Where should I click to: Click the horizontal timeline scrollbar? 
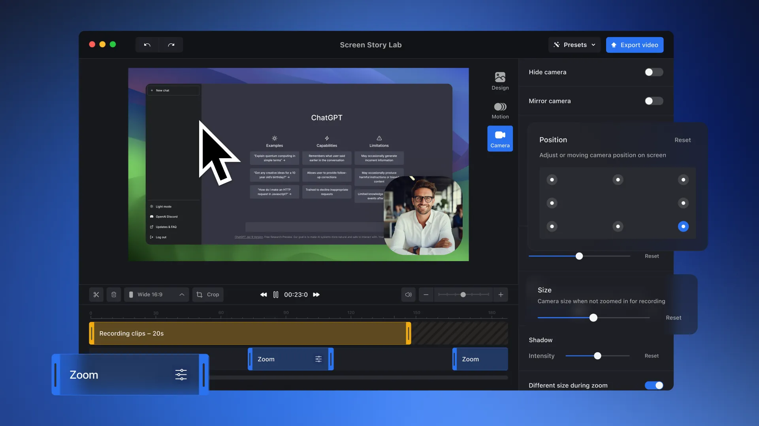point(358,377)
